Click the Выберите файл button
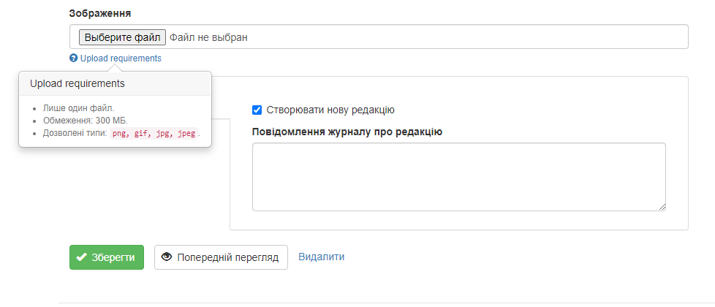Viewport: 715px width, 307px height. pyautogui.click(x=122, y=37)
